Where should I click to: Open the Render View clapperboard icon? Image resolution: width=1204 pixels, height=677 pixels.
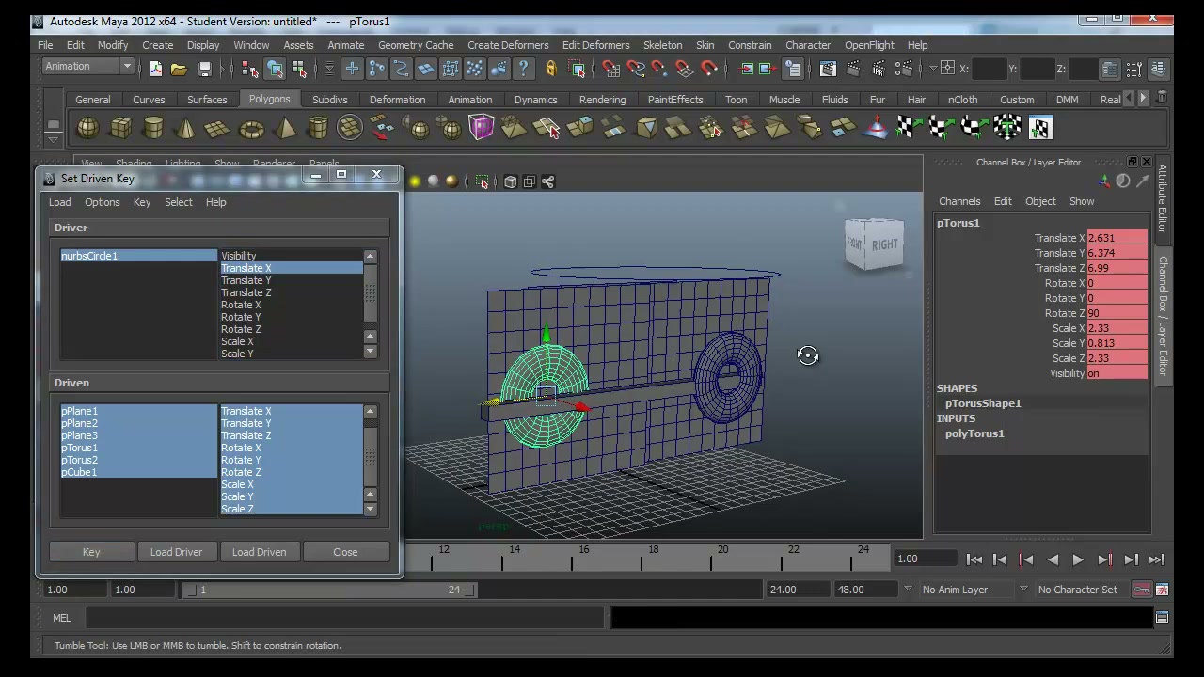tap(827, 69)
